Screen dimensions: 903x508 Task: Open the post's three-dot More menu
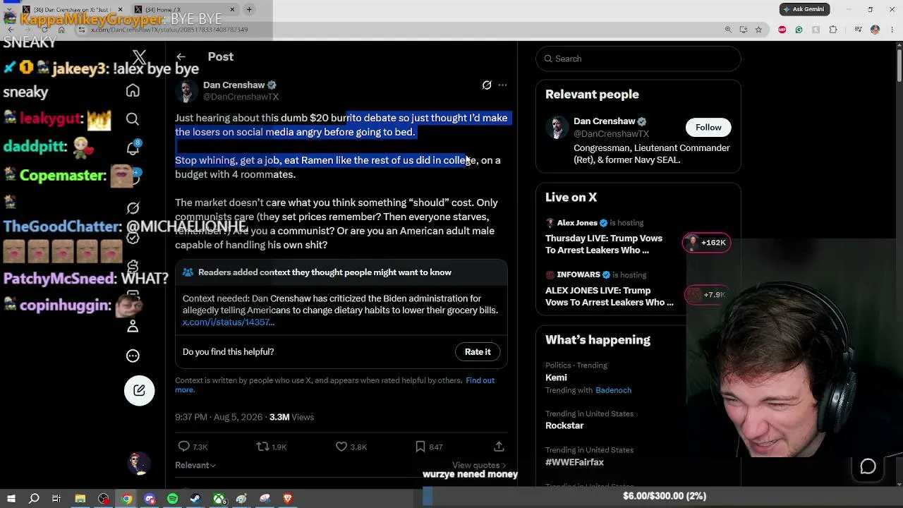(x=502, y=85)
